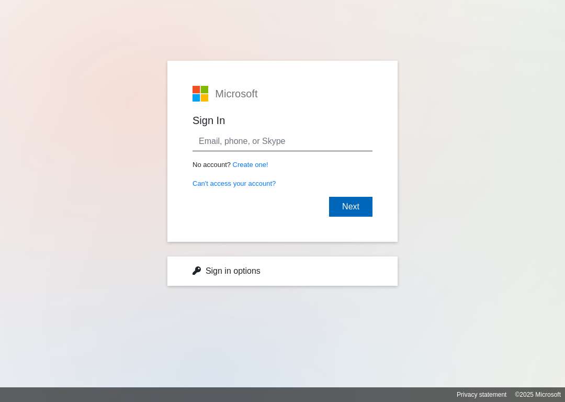Click the blue Next button

351,207
